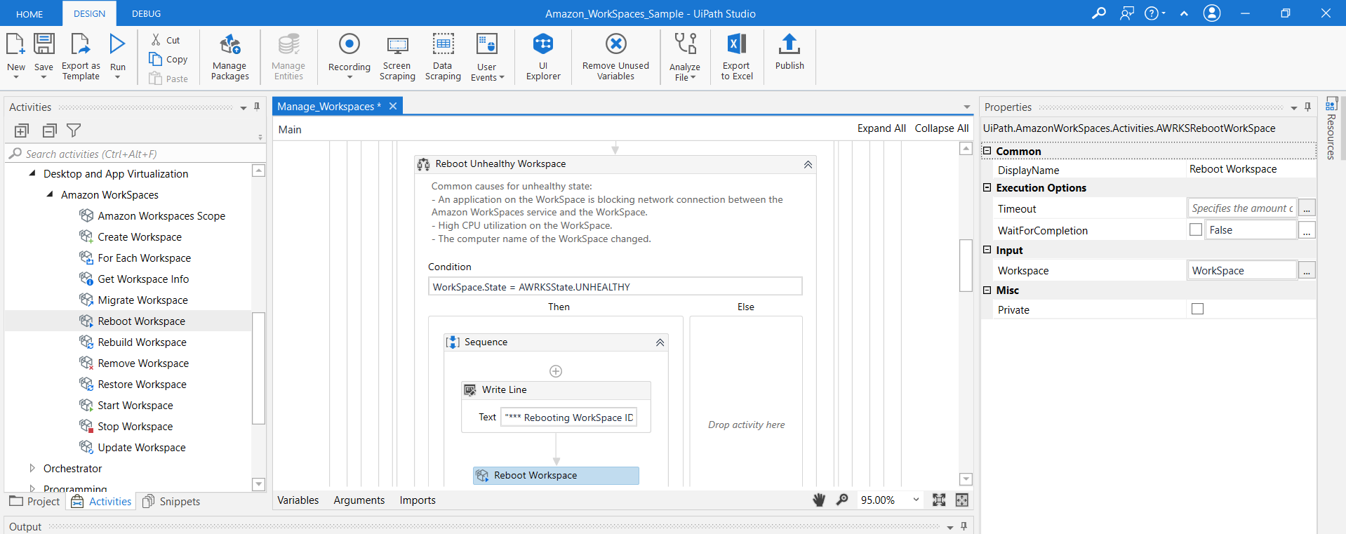This screenshot has width=1346, height=534.
Task: Click Expand All in designer
Action: coord(881,128)
